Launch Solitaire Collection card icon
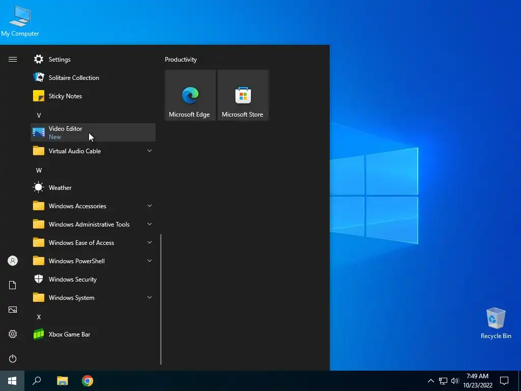This screenshot has height=391, width=521. [39, 77]
